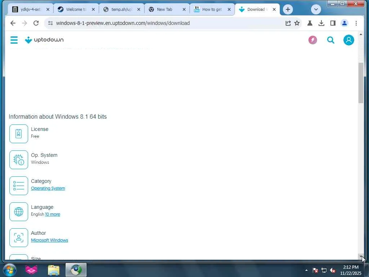Click the Author label text
The image size is (369, 277).
point(38,233)
